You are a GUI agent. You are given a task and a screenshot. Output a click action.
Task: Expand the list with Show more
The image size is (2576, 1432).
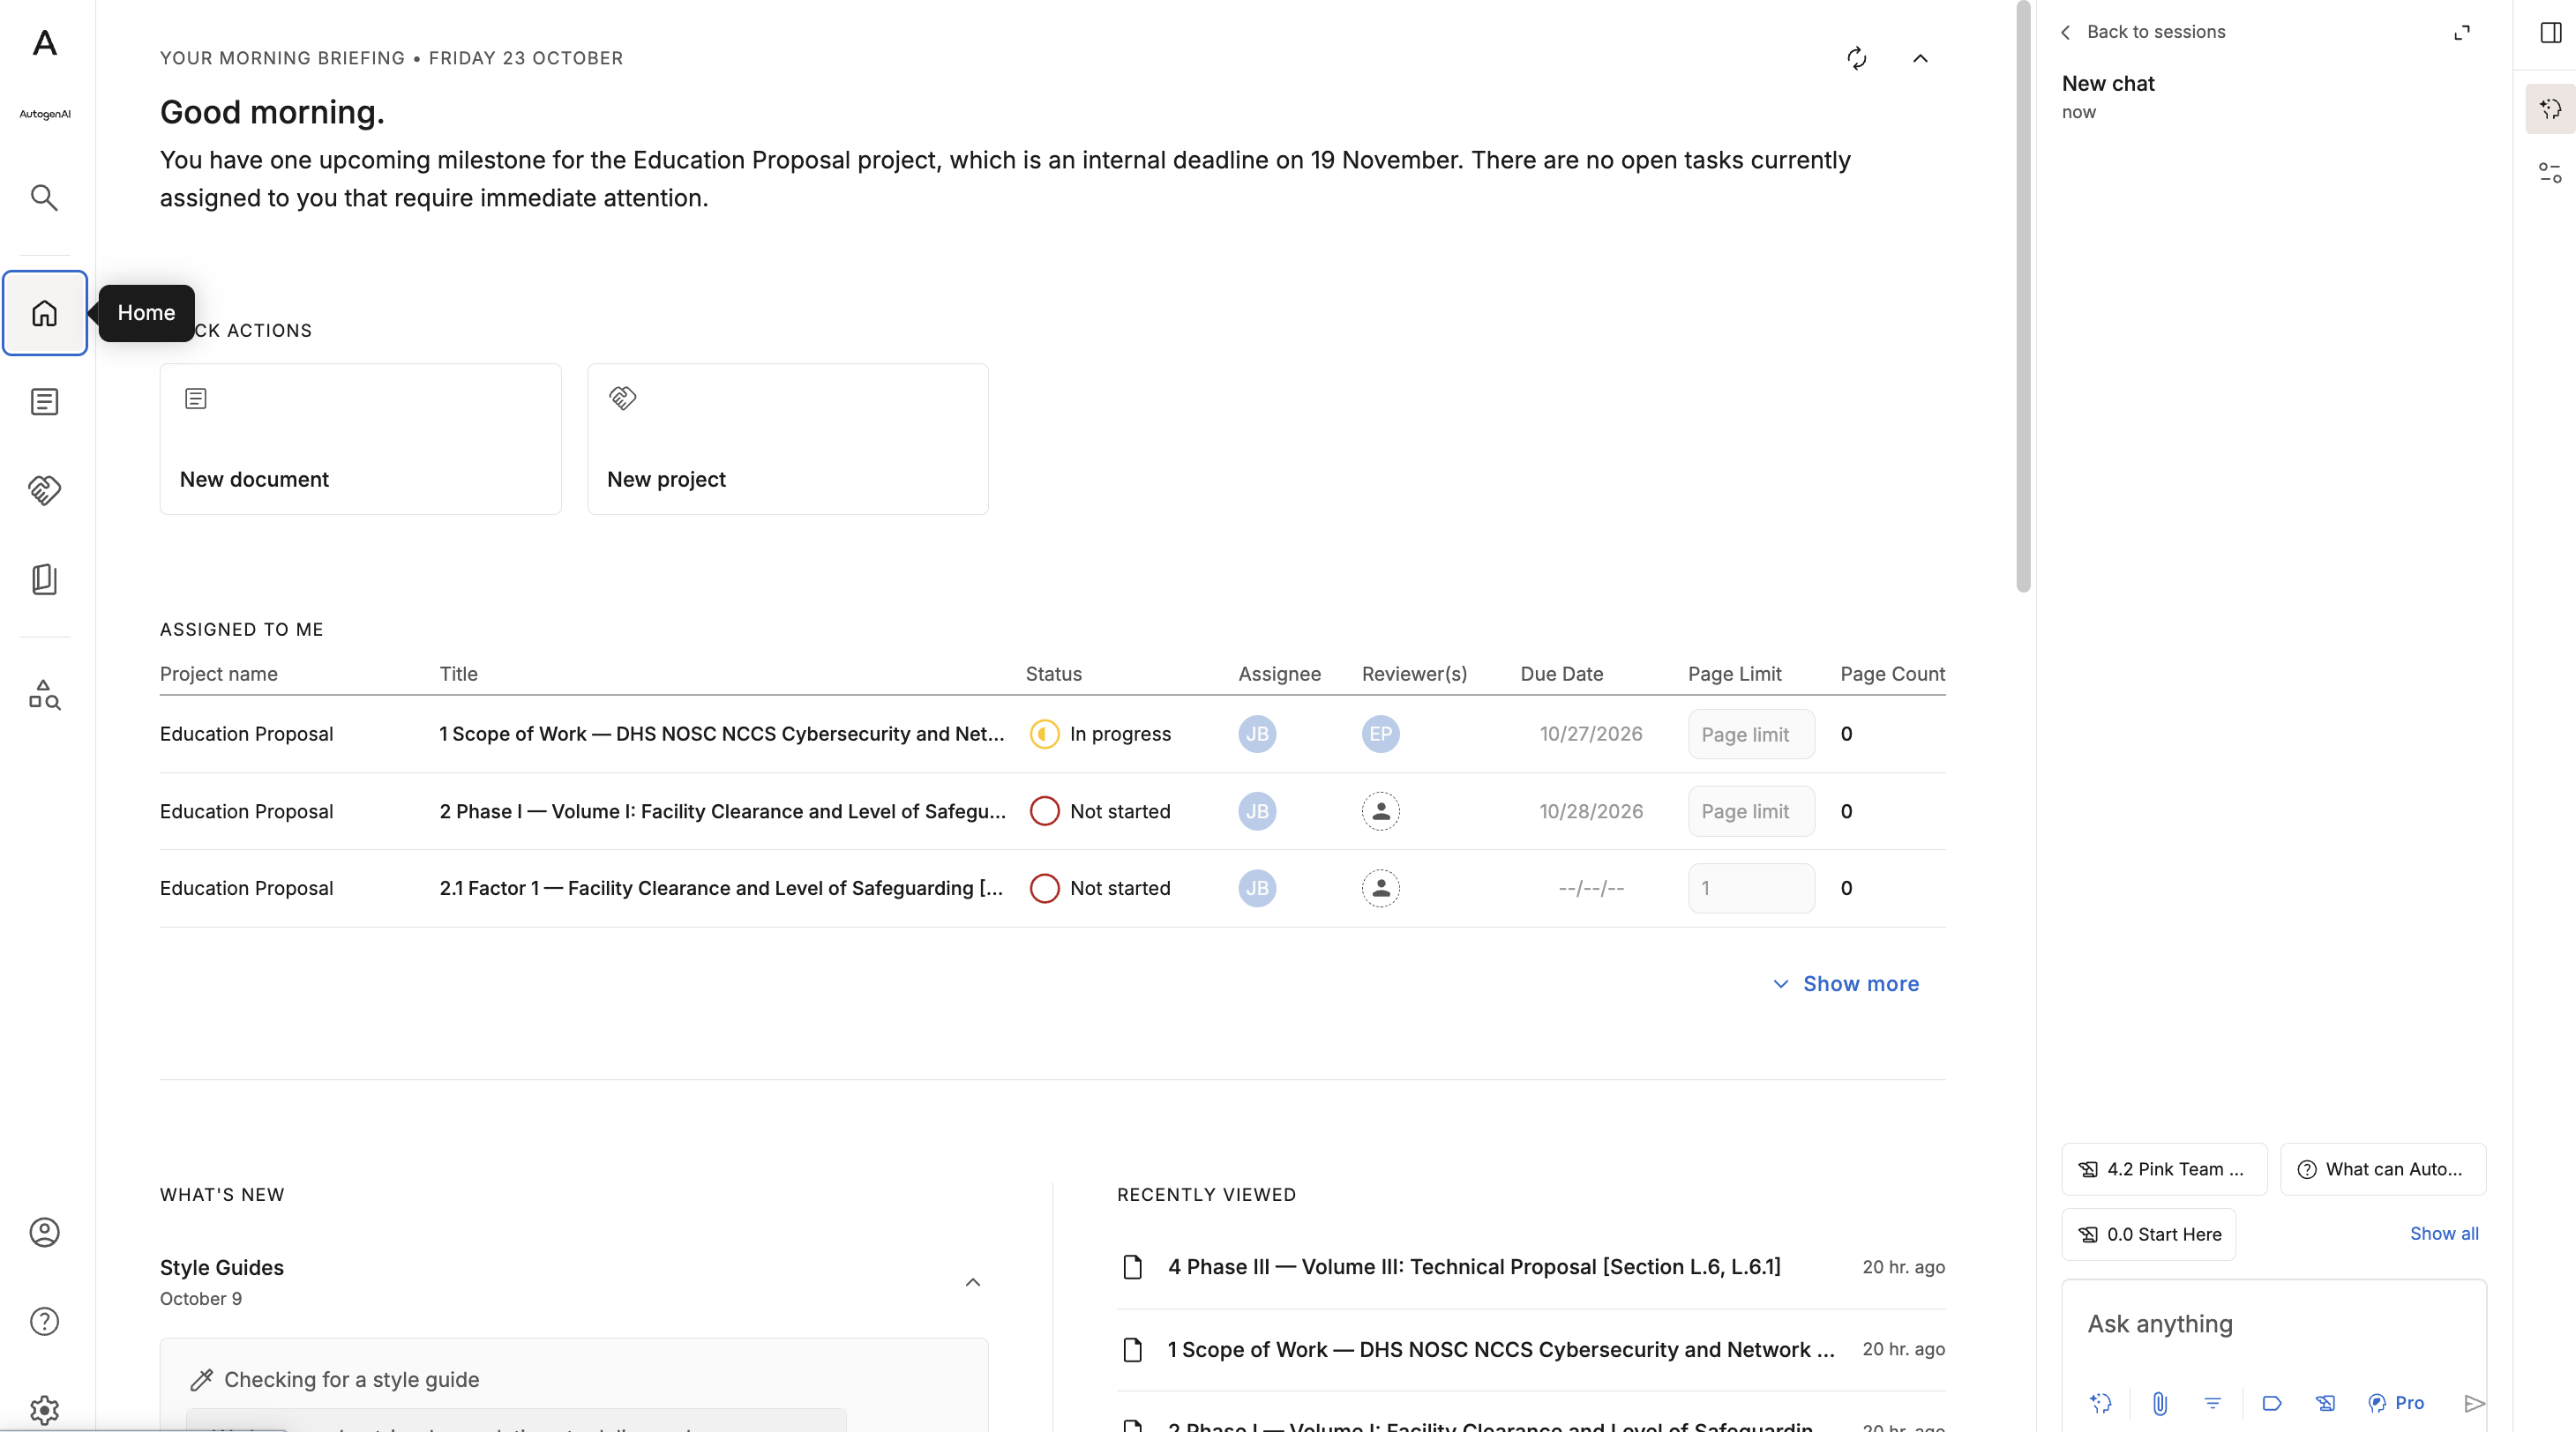[x=1846, y=983]
